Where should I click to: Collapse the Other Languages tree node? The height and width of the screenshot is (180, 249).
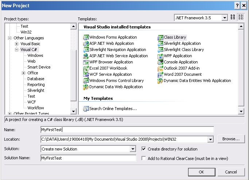click(x=10, y=38)
